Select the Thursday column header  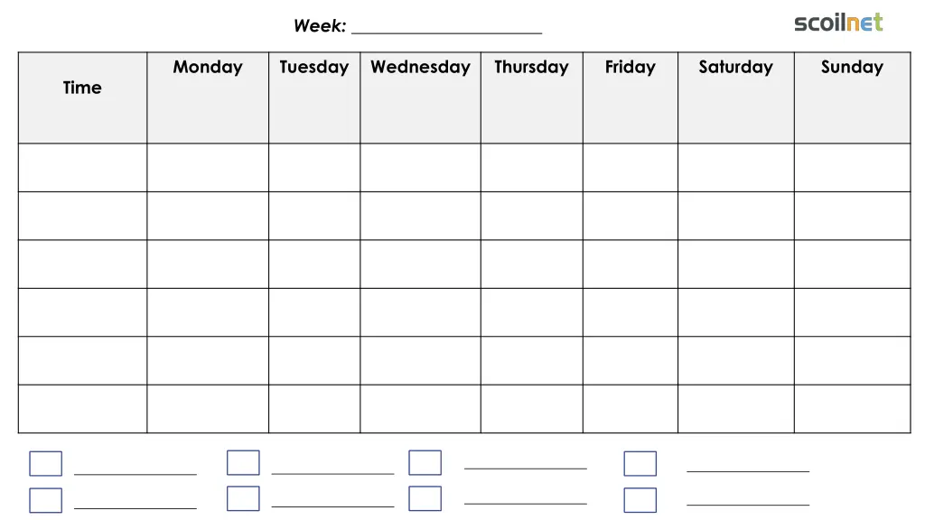click(x=531, y=97)
